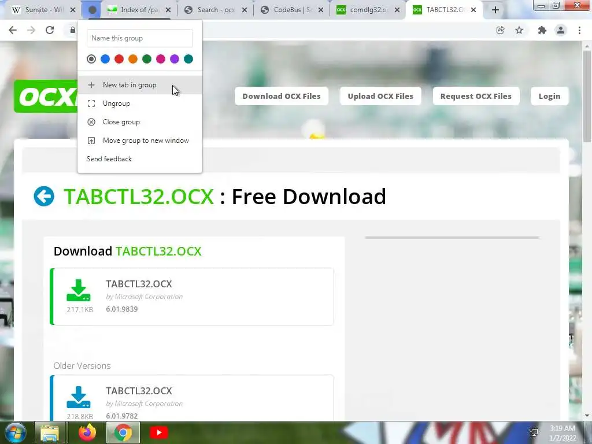Close the Search - ocx tab
This screenshot has height=444, width=592.
tap(245, 10)
